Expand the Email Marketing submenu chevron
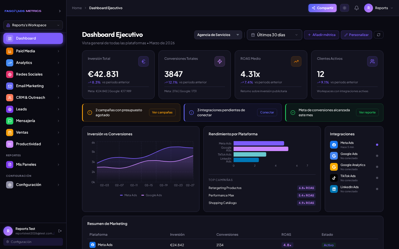The height and width of the screenshot is (249, 399). pos(58,86)
